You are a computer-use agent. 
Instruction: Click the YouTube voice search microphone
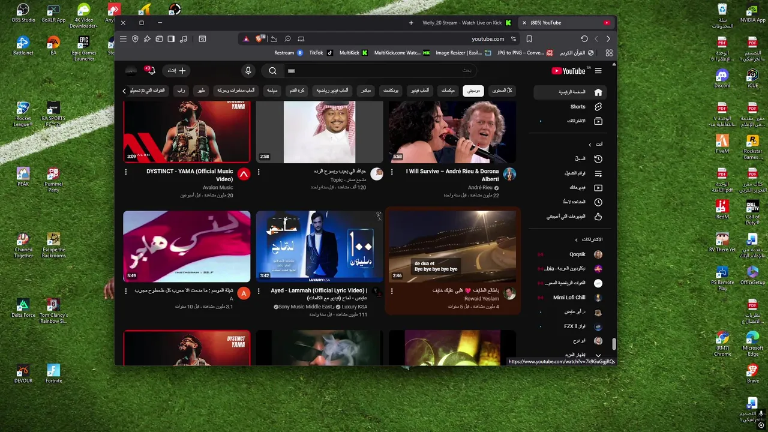(x=248, y=71)
